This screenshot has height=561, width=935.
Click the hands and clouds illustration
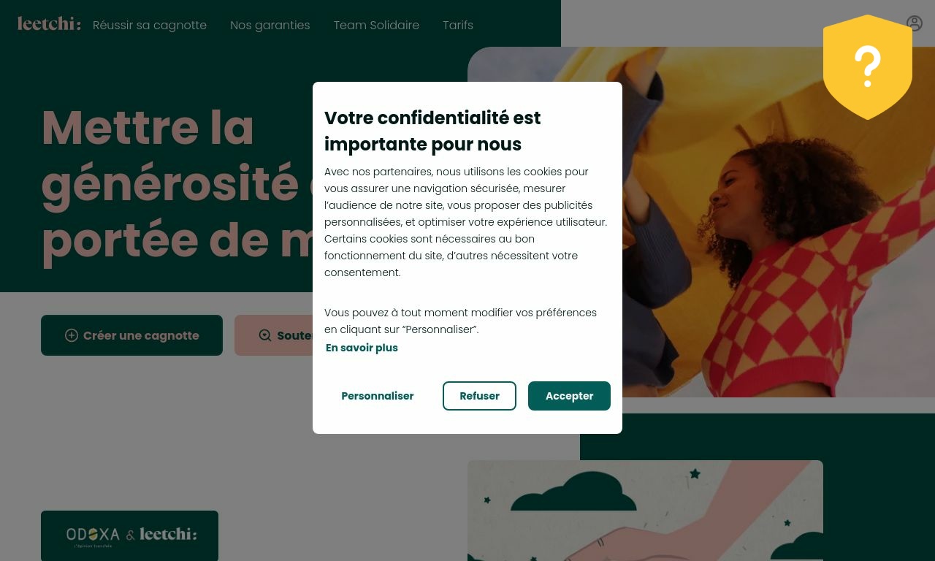tap(645, 511)
